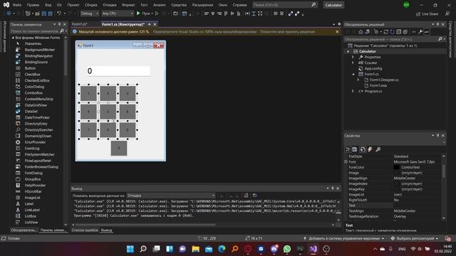This screenshot has width=456, height=256.
Task: Click the green Пуск start button
Action: [x=144, y=14]
